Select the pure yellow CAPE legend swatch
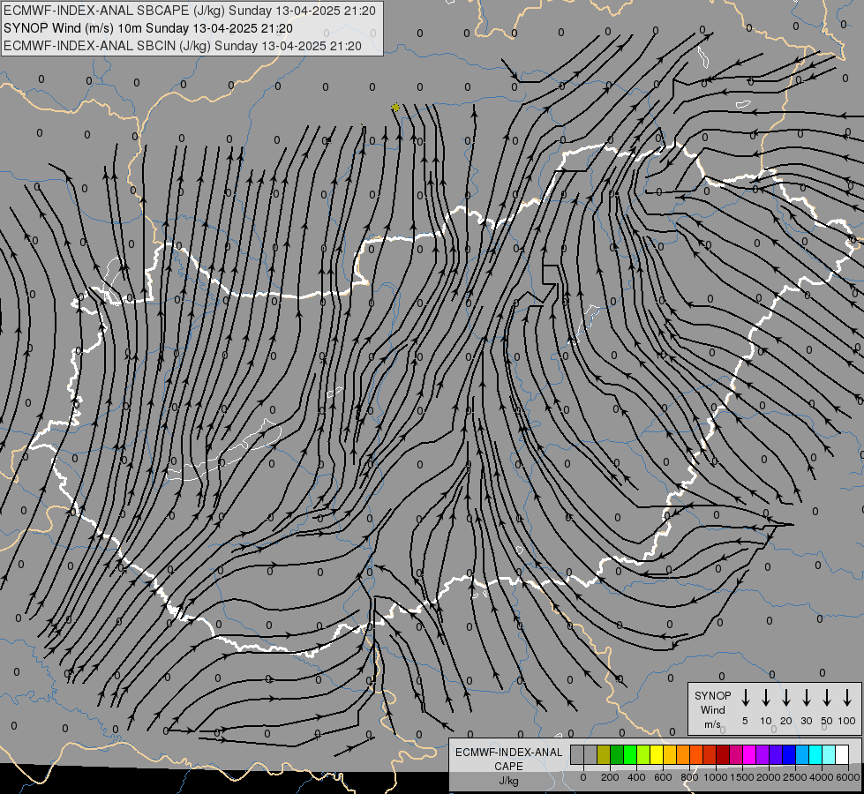The width and height of the screenshot is (864, 794). click(x=657, y=754)
